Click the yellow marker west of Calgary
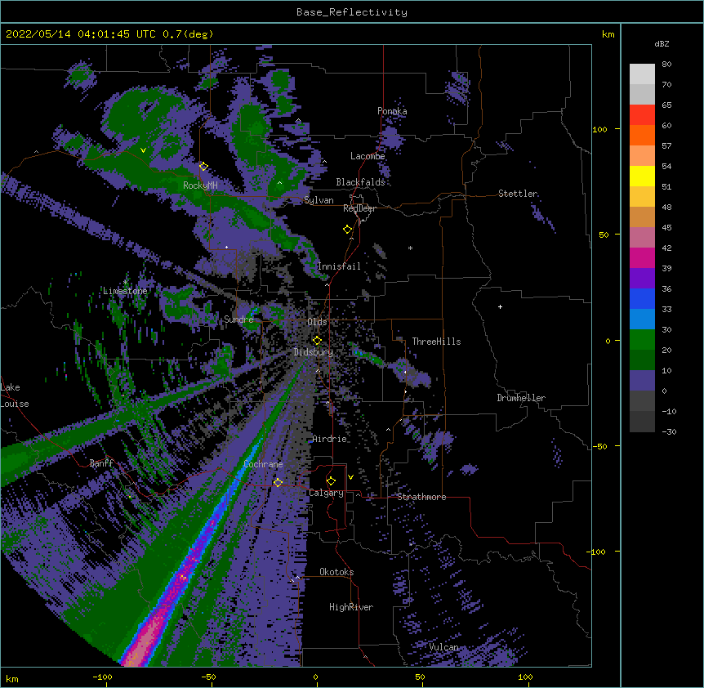This screenshot has width=704, height=688. tap(278, 483)
